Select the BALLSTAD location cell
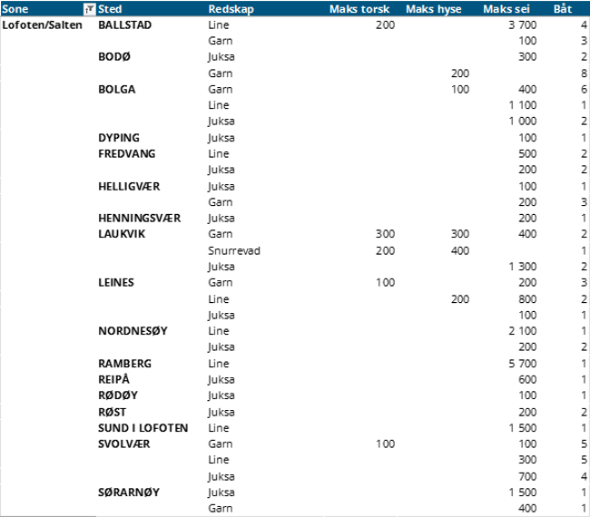The image size is (590, 517). coord(125,25)
